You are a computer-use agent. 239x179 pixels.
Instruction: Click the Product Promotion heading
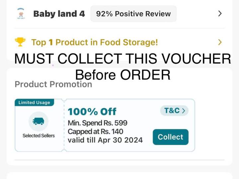pyautogui.click(x=53, y=84)
